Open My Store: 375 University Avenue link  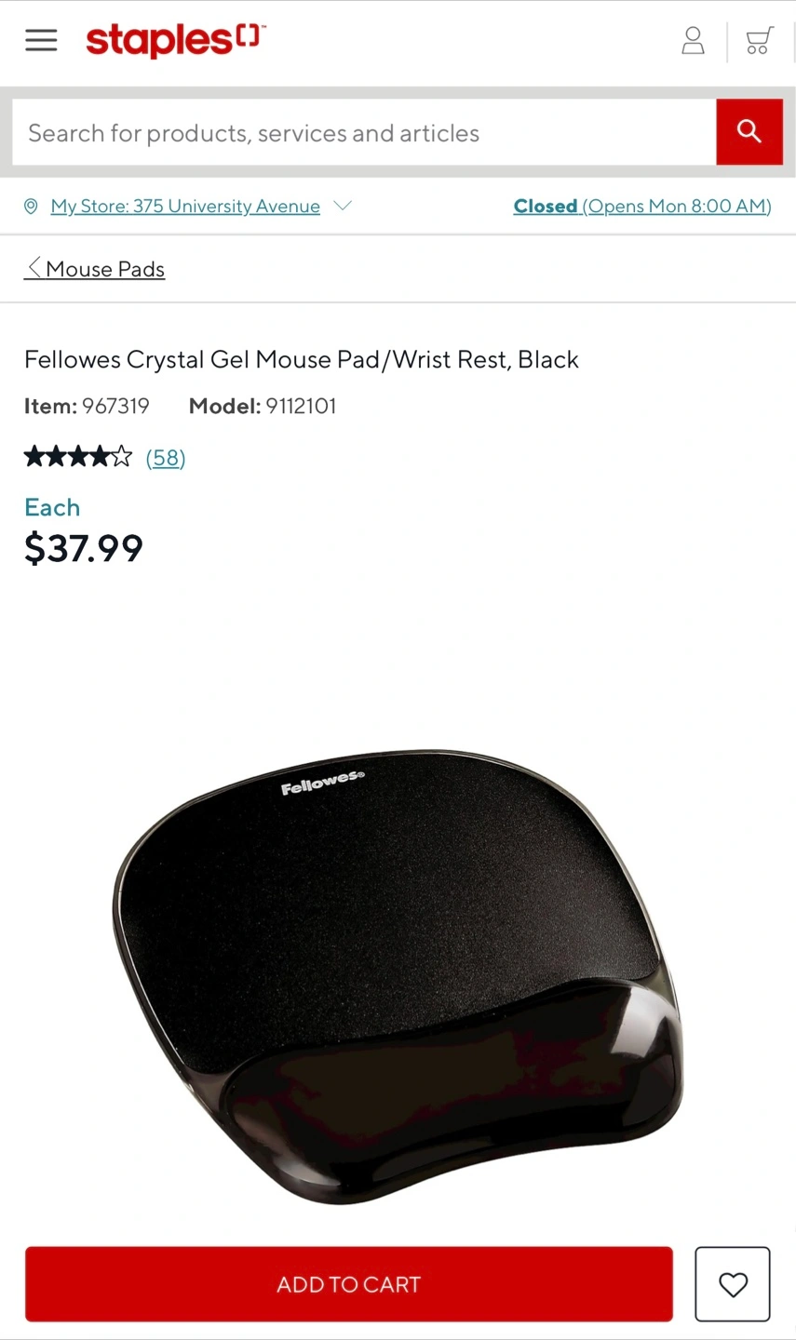[x=185, y=206]
